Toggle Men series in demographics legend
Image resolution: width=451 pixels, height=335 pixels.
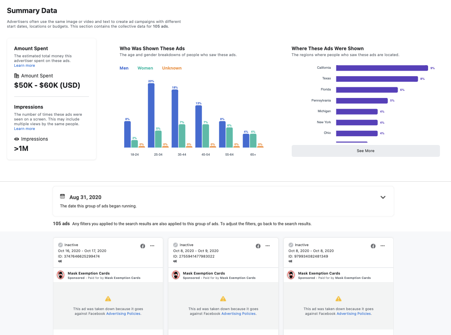pos(124,68)
